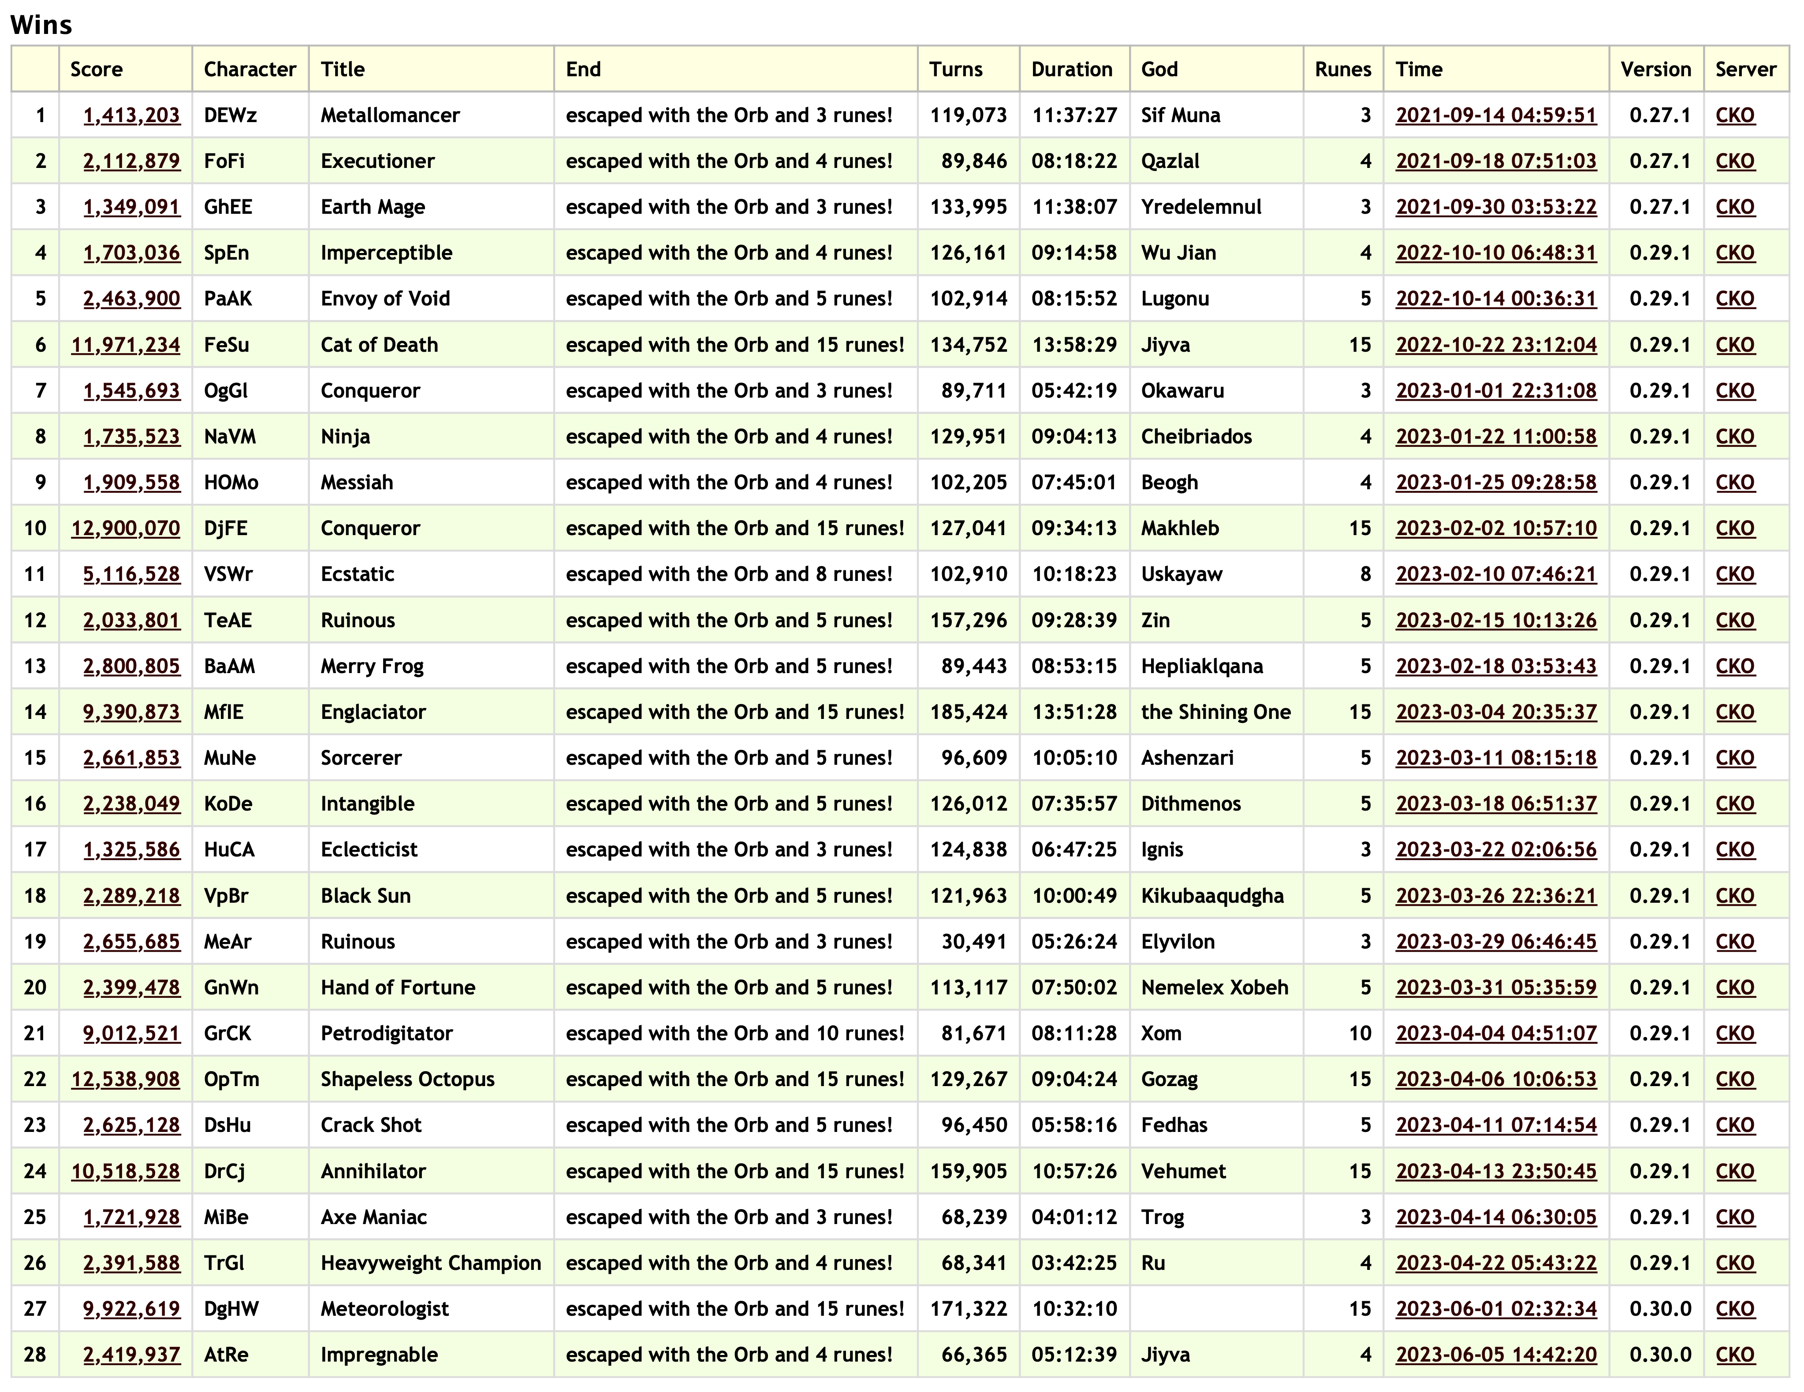Select the duration cell 13:58:29

coord(1075,344)
